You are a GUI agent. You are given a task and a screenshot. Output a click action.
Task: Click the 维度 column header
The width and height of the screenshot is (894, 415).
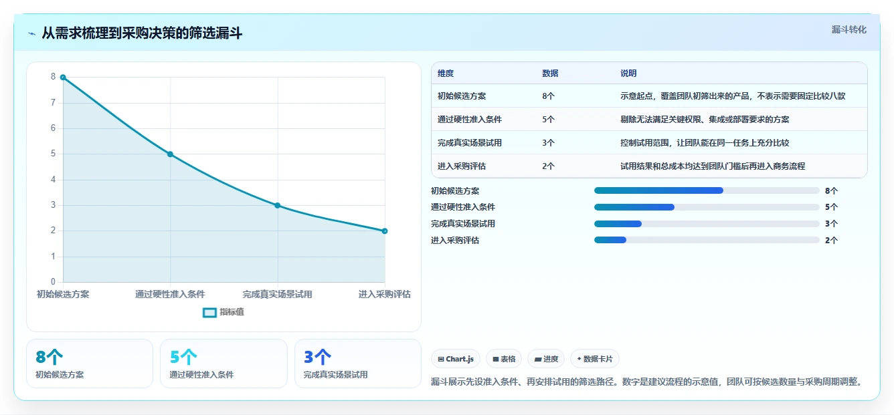446,74
